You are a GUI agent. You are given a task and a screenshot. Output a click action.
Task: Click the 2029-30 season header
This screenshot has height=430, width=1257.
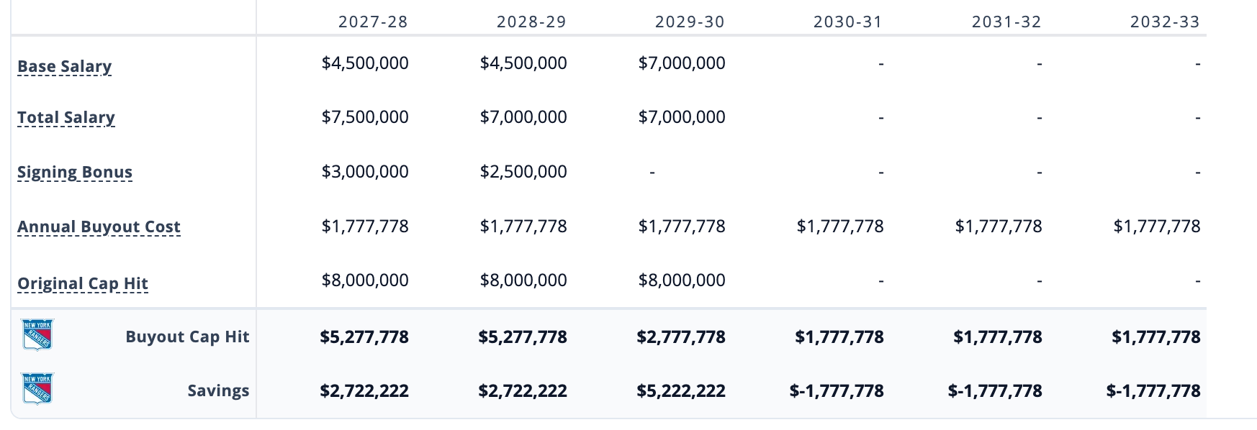click(690, 22)
